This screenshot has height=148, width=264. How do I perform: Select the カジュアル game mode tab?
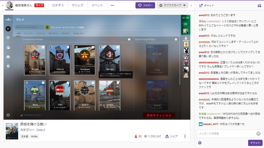pyautogui.click(x=28, y=33)
